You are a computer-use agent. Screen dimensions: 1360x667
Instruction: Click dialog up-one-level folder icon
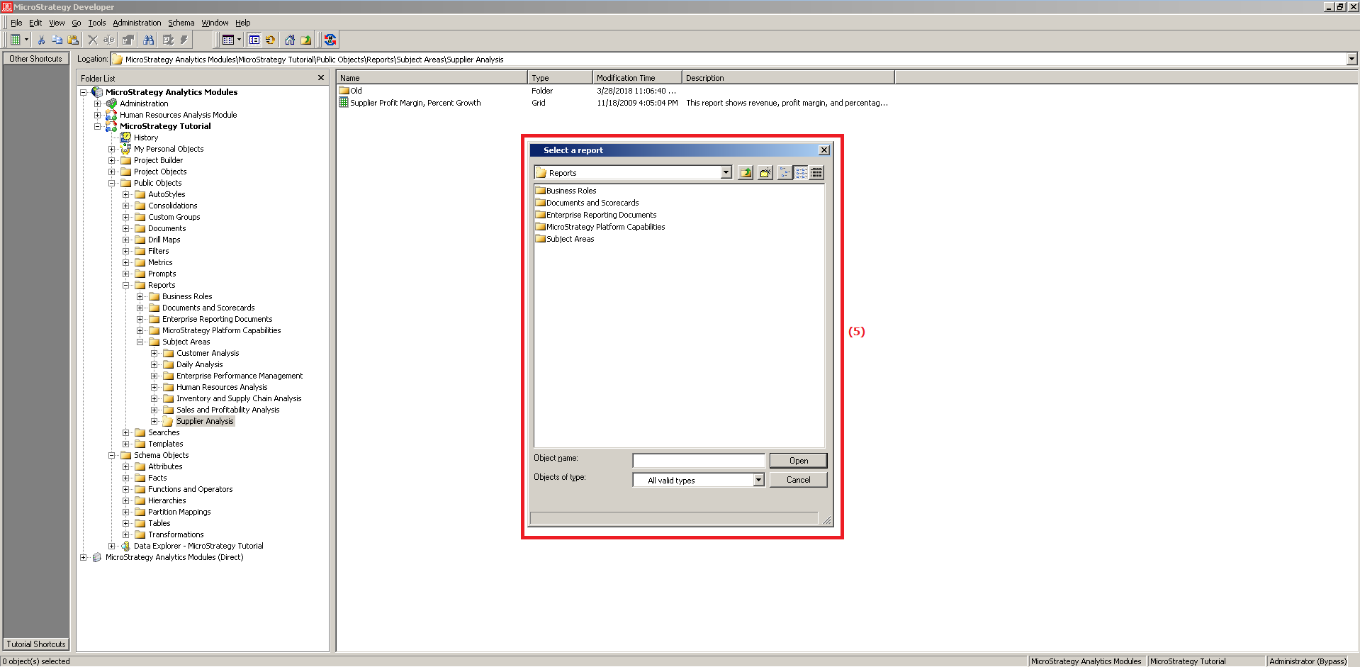click(x=746, y=173)
